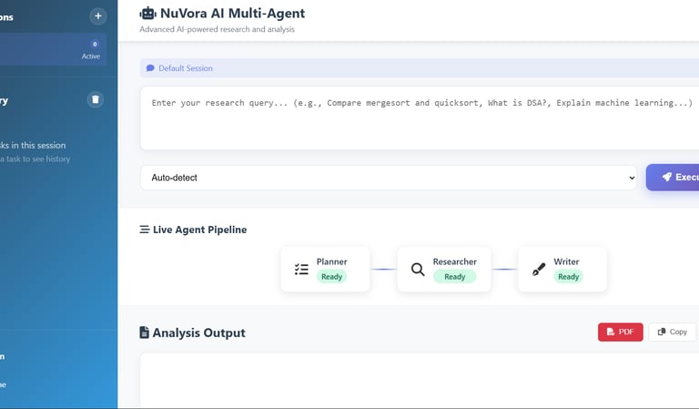Click inside the empty analysis output panel
The height and width of the screenshot is (409, 699).
pos(420,380)
